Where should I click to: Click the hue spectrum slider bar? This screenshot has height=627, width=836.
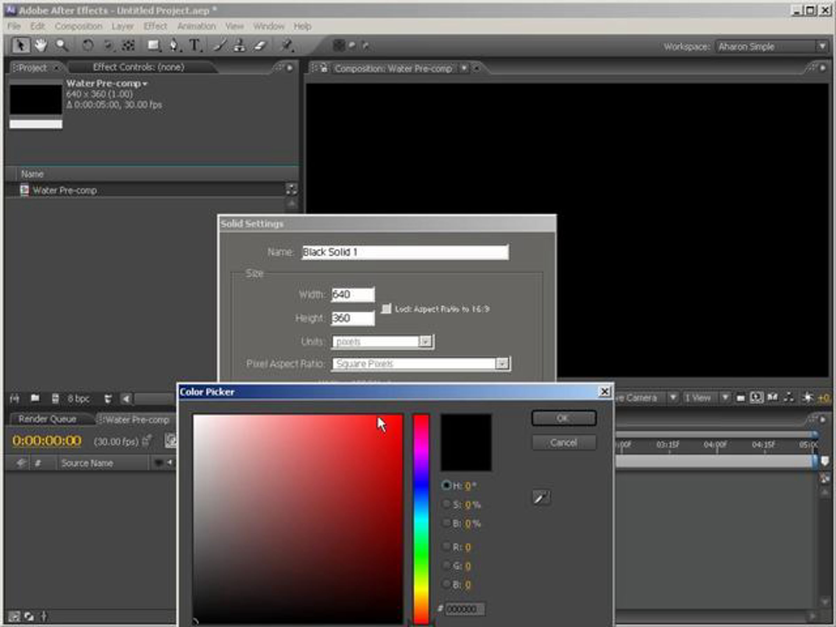(421, 519)
